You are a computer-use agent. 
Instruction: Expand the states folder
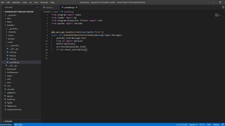(9, 76)
